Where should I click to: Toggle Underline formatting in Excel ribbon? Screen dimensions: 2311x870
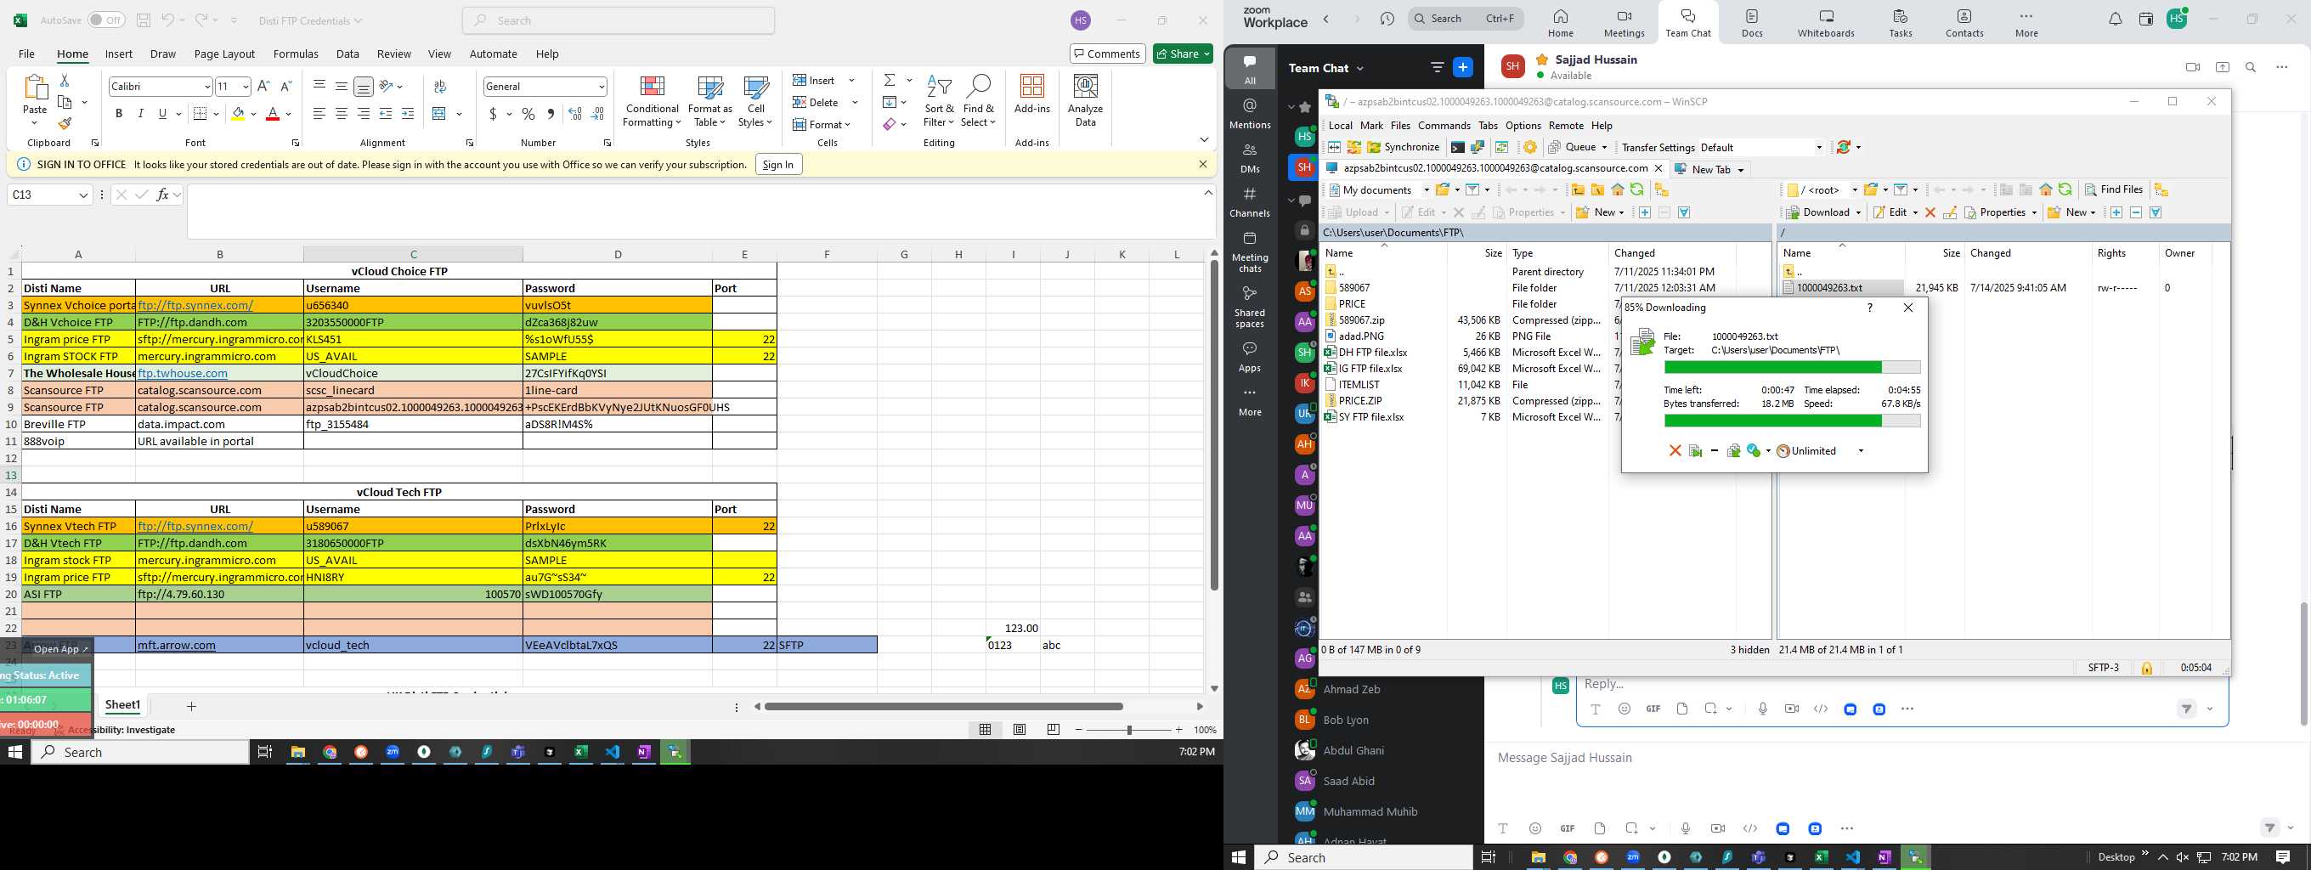(x=162, y=114)
